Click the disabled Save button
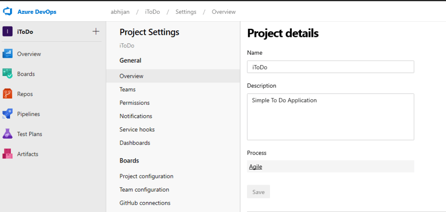 pos(258,192)
